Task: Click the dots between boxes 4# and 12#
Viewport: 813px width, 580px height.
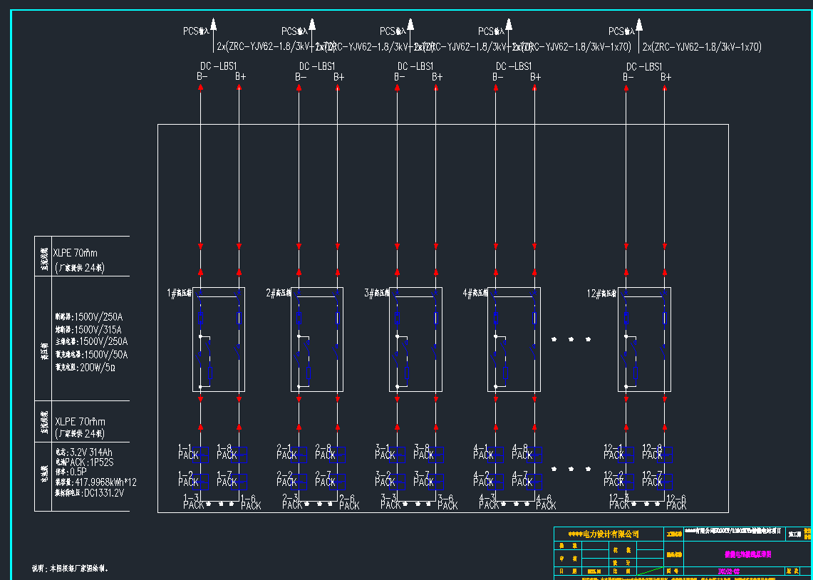Action: [x=571, y=339]
